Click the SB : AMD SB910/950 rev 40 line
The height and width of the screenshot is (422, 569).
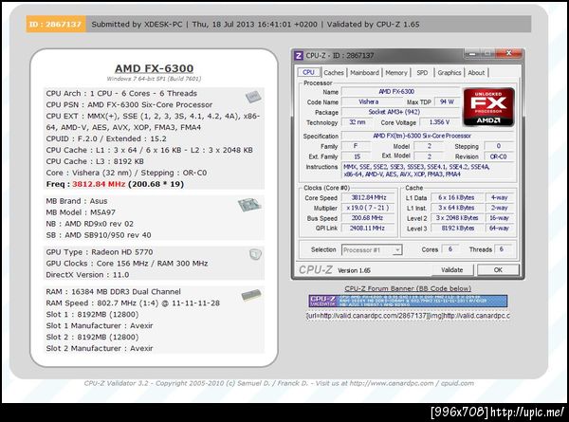(x=99, y=235)
